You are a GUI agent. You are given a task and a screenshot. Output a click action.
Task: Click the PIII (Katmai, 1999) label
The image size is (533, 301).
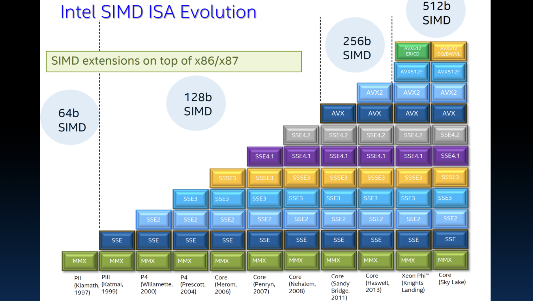pos(112,284)
